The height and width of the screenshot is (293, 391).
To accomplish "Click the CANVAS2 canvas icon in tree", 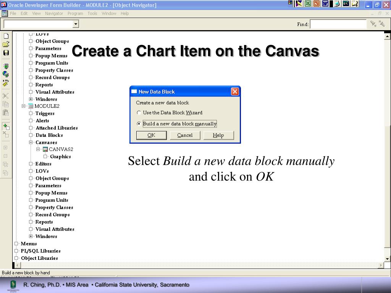I will [45, 149].
